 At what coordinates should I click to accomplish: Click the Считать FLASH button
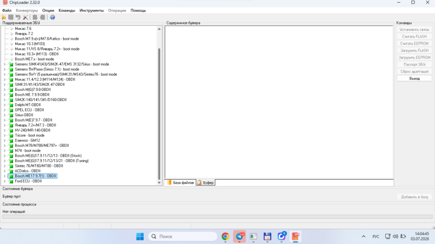click(415, 37)
